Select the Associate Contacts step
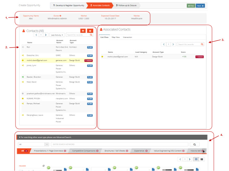 point(100,6)
